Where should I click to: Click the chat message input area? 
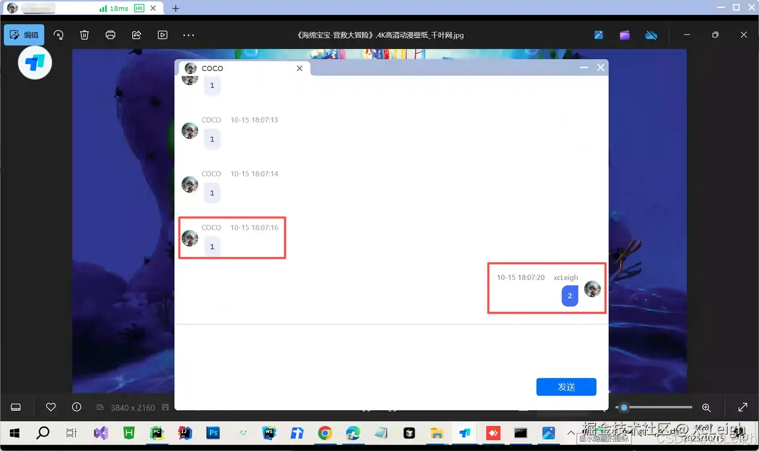[391, 350]
